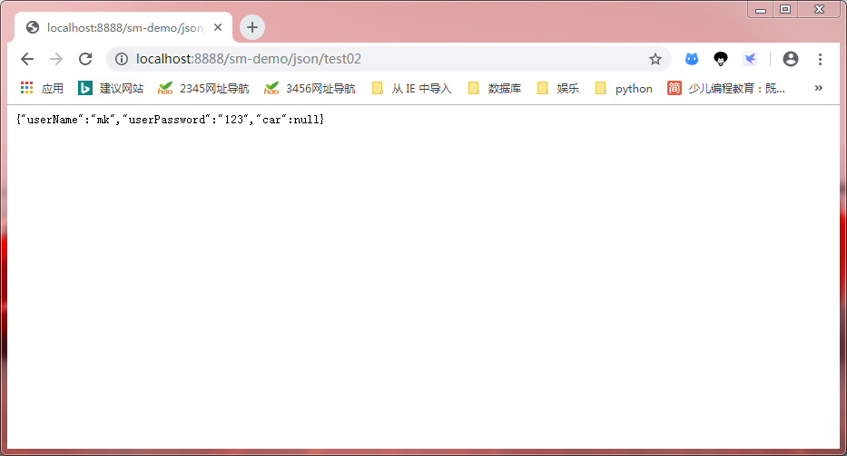This screenshot has height=456, width=847.
Task: Open a new browser tab
Action: pyautogui.click(x=251, y=27)
